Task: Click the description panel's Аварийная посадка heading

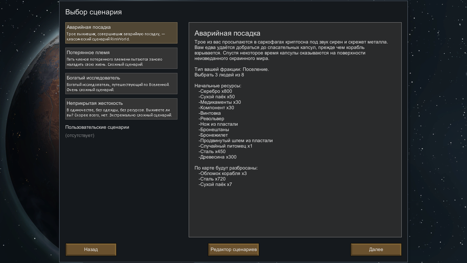Action: click(227, 33)
